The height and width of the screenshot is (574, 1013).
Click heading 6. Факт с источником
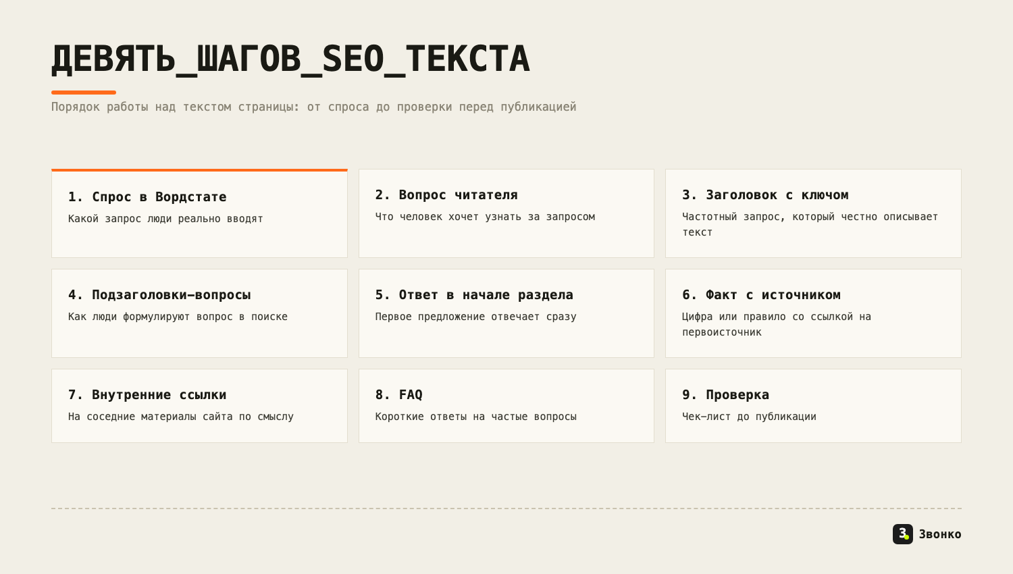761,295
